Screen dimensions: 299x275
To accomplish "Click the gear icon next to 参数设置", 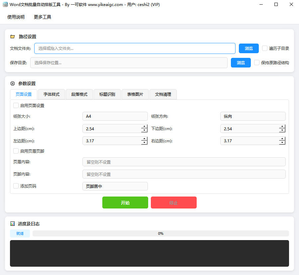I will coord(12,83).
